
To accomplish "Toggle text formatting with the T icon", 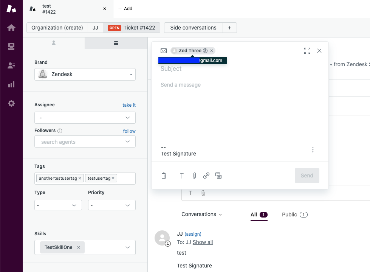I will 182,175.
